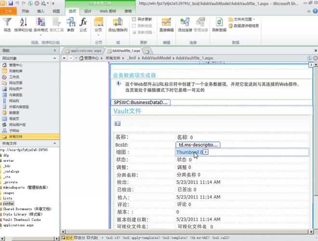Toggle 异步更新 async update checkbox

pyautogui.click(x=134, y=19)
